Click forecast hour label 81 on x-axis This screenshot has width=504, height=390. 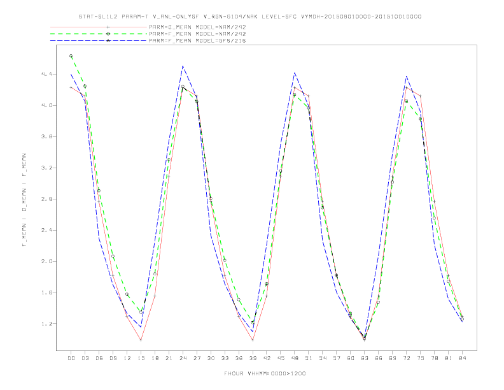[x=449, y=358]
